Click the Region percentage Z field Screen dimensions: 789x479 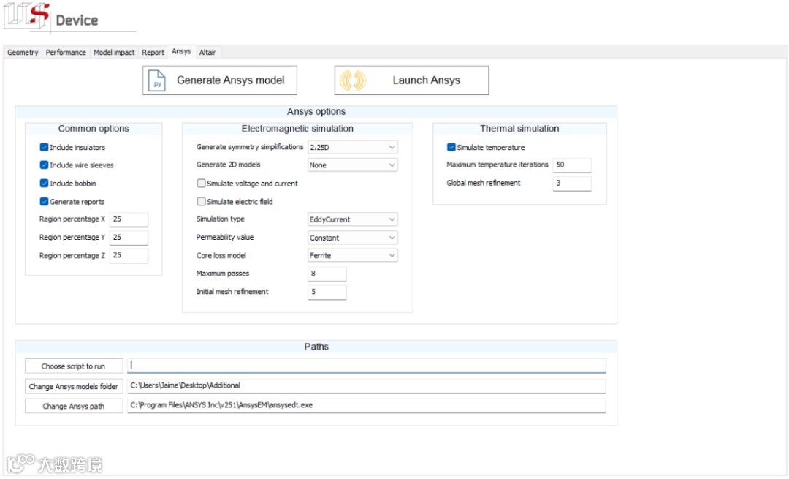(129, 255)
